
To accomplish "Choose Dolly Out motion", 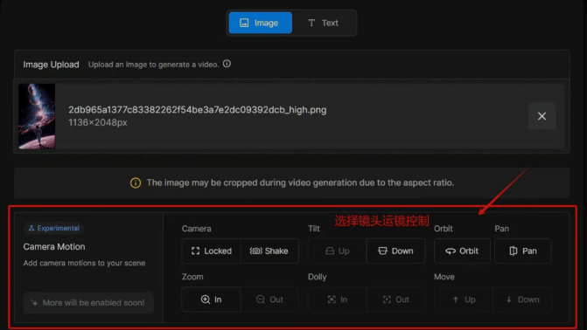I will click(x=395, y=299).
